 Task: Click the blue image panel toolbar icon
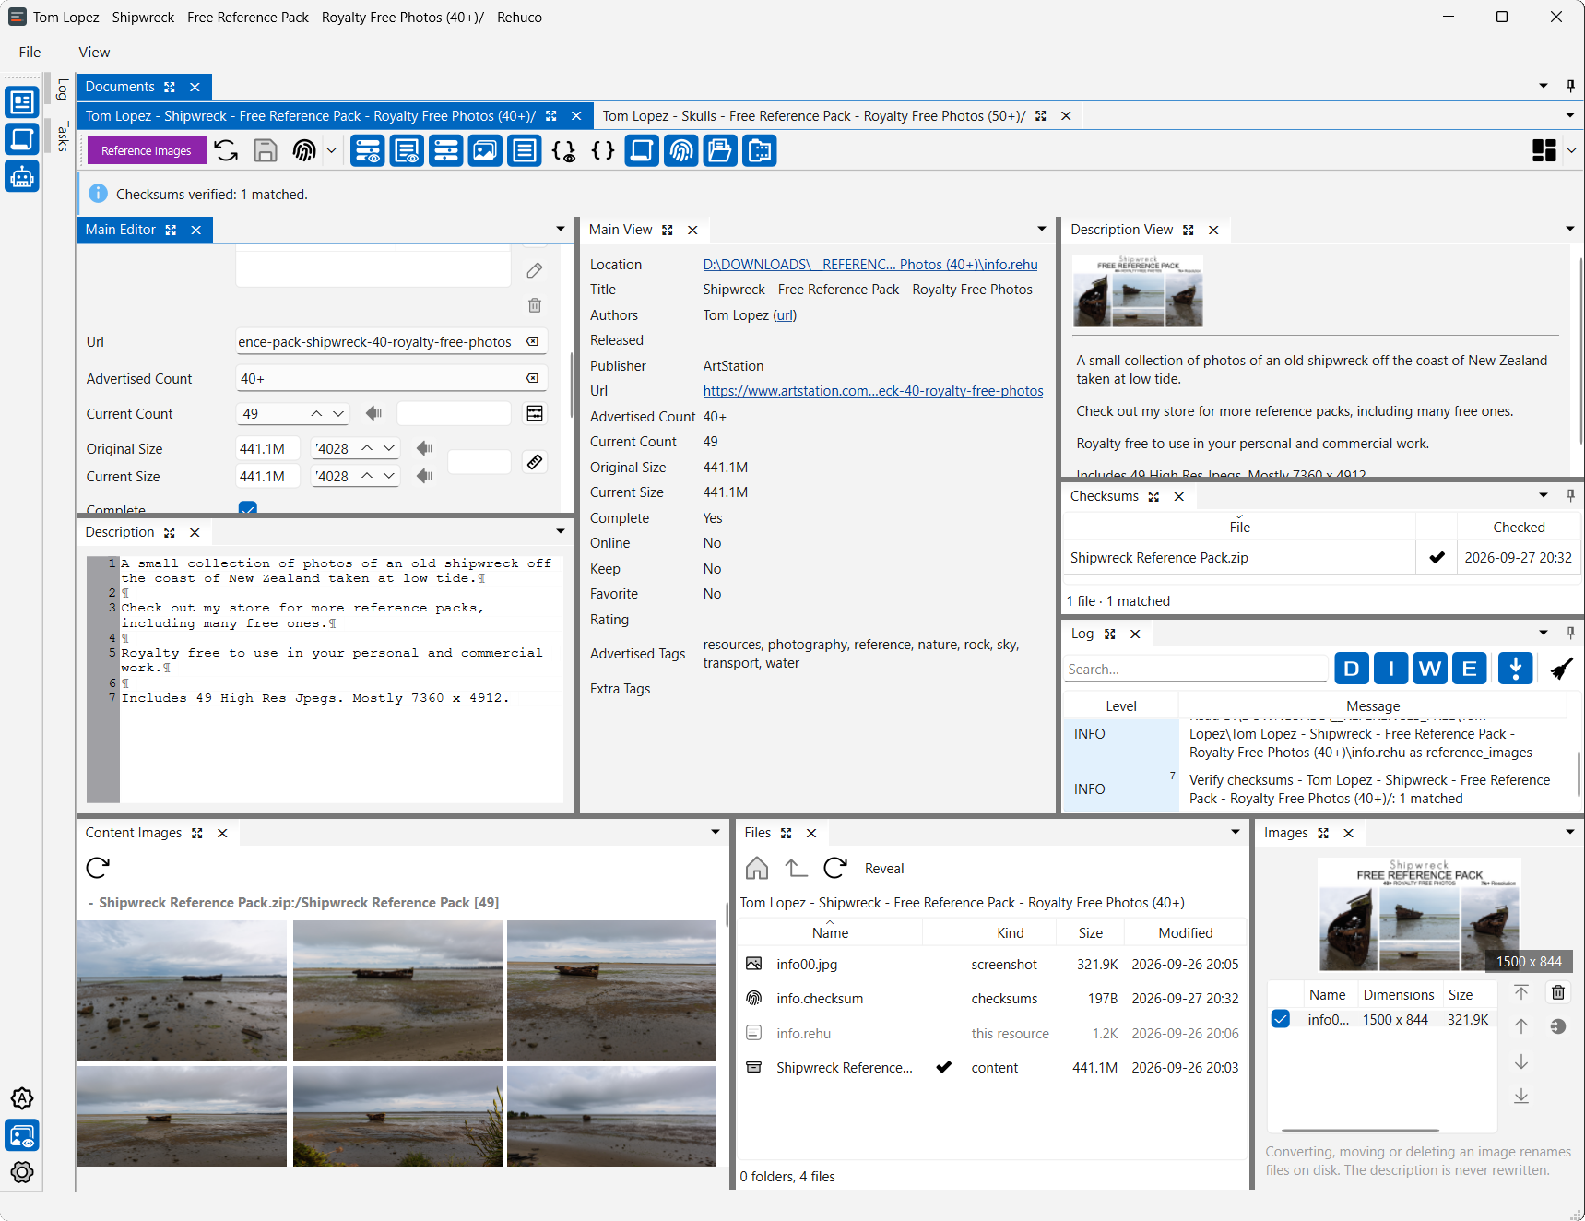coord(485,150)
